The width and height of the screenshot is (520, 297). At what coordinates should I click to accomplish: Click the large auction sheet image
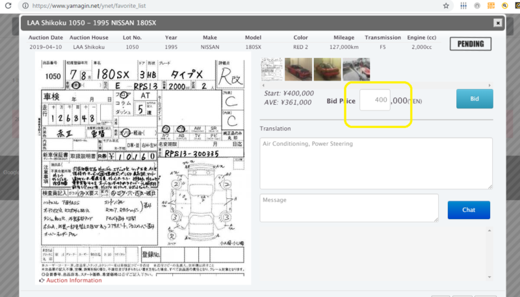coord(143,168)
